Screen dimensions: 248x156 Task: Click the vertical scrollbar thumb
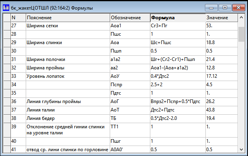click(241, 34)
